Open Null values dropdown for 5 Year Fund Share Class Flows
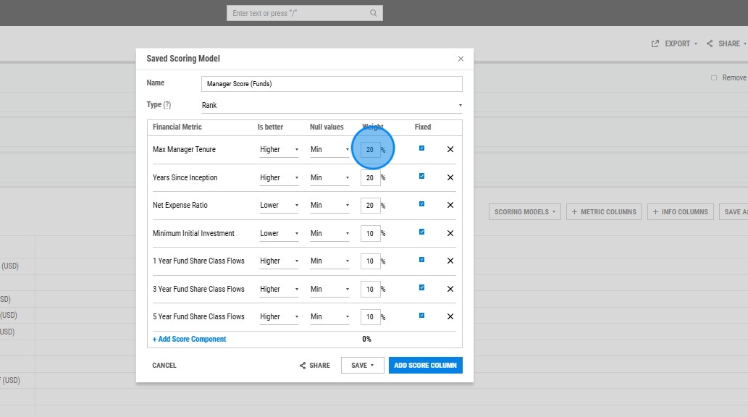This screenshot has height=417, width=748. (x=329, y=317)
